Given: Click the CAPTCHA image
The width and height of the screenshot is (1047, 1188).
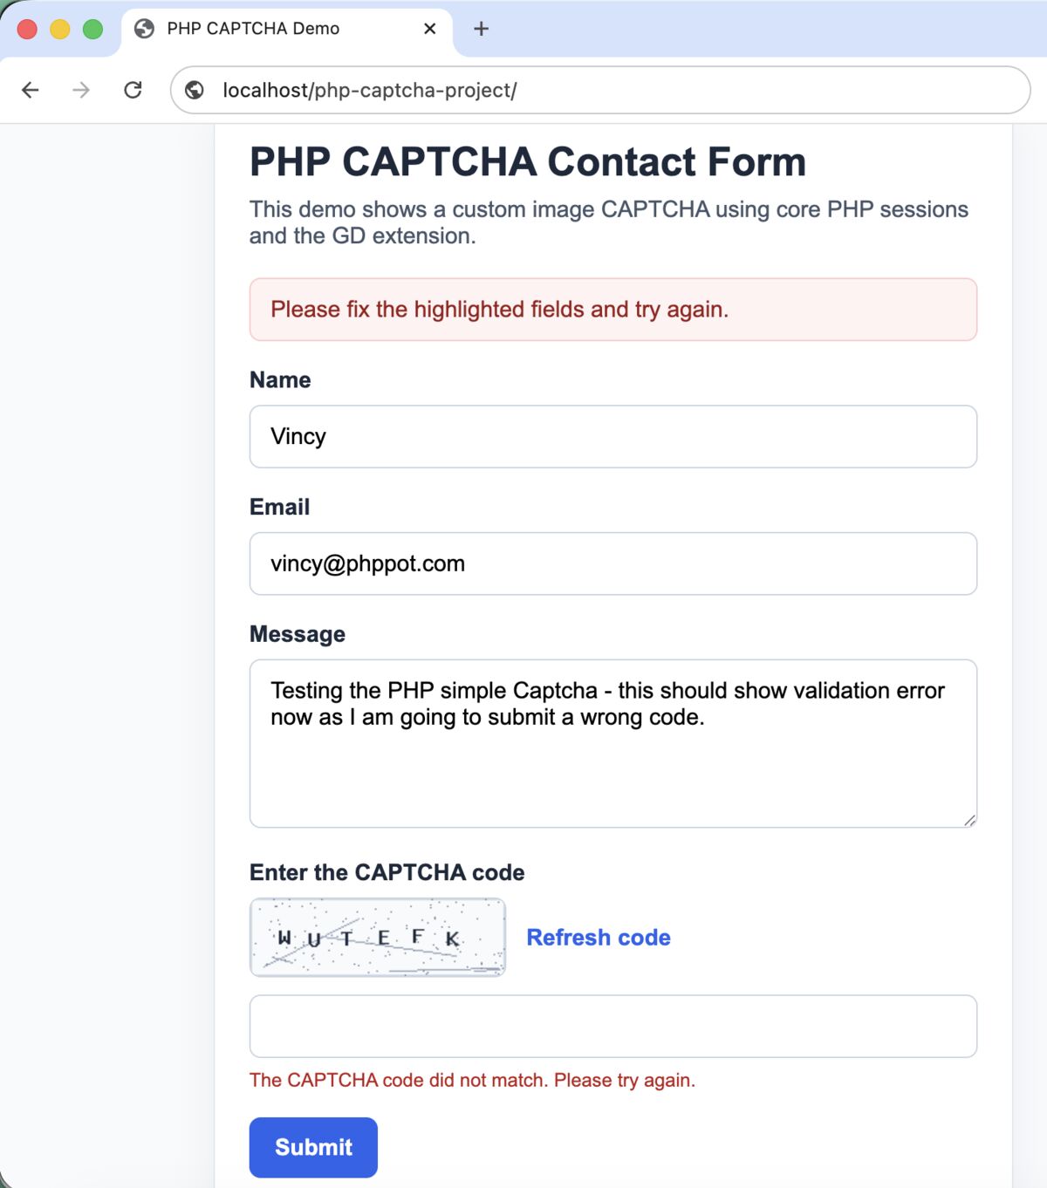Looking at the screenshot, I should tap(378, 938).
